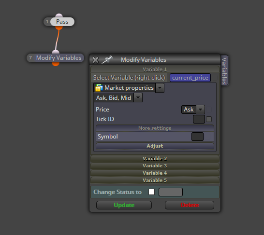Open the Variables side tab
264x235 pixels.
[224, 70]
